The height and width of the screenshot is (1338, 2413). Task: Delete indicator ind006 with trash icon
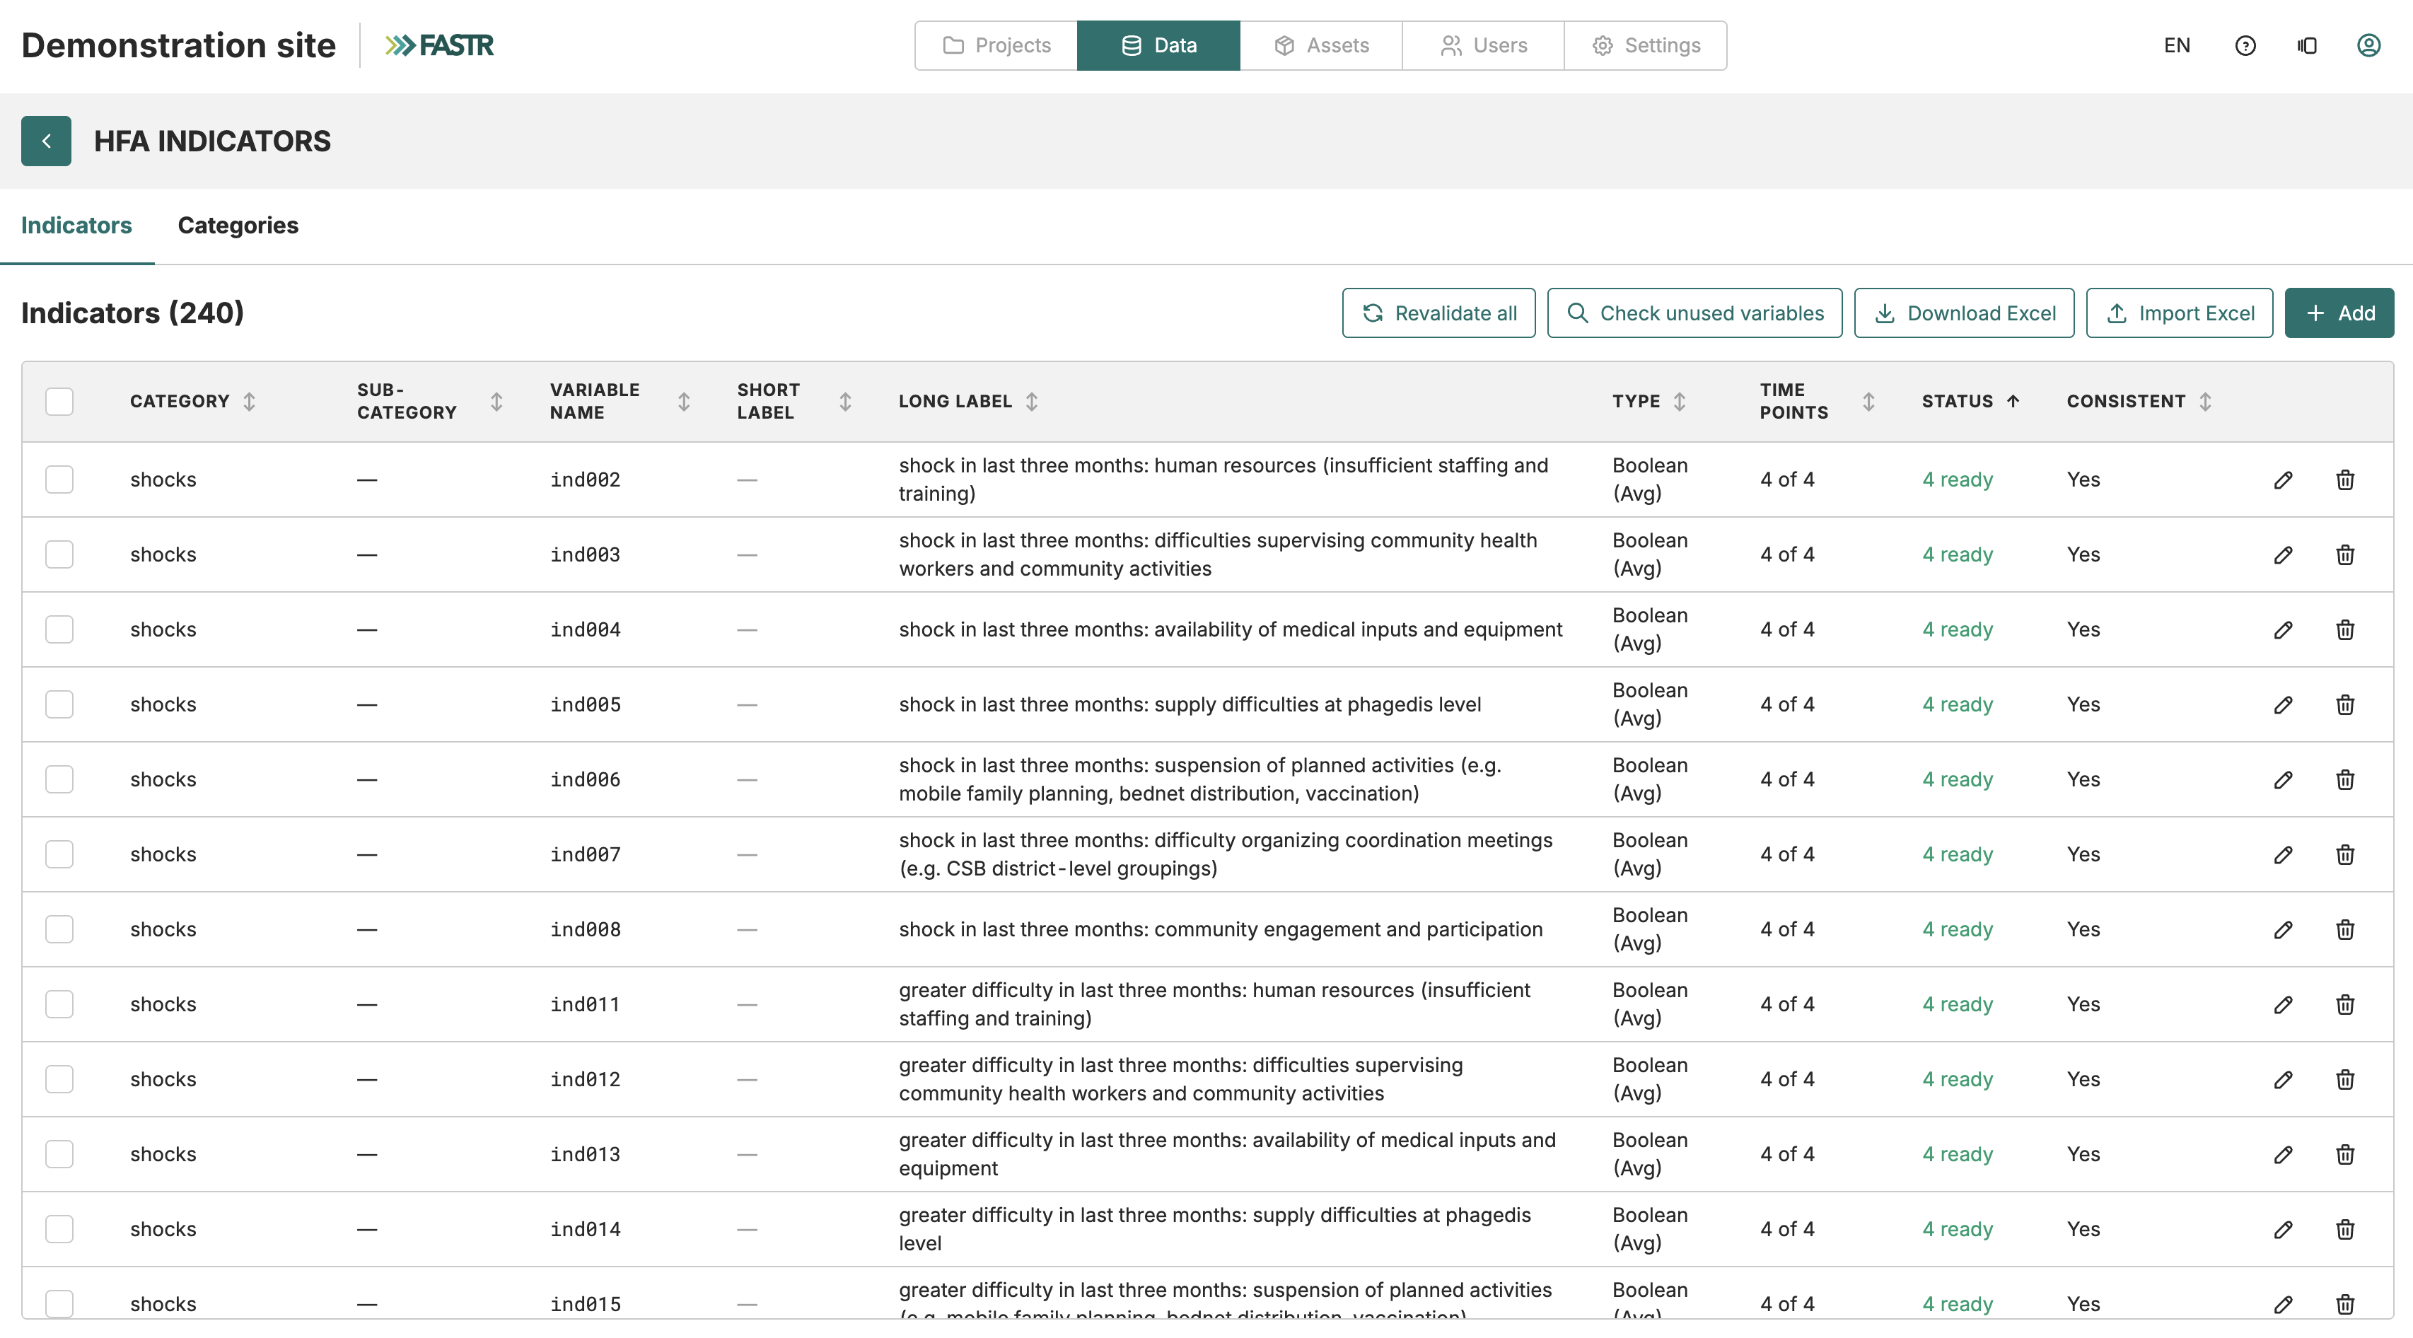pos(2346,779)
